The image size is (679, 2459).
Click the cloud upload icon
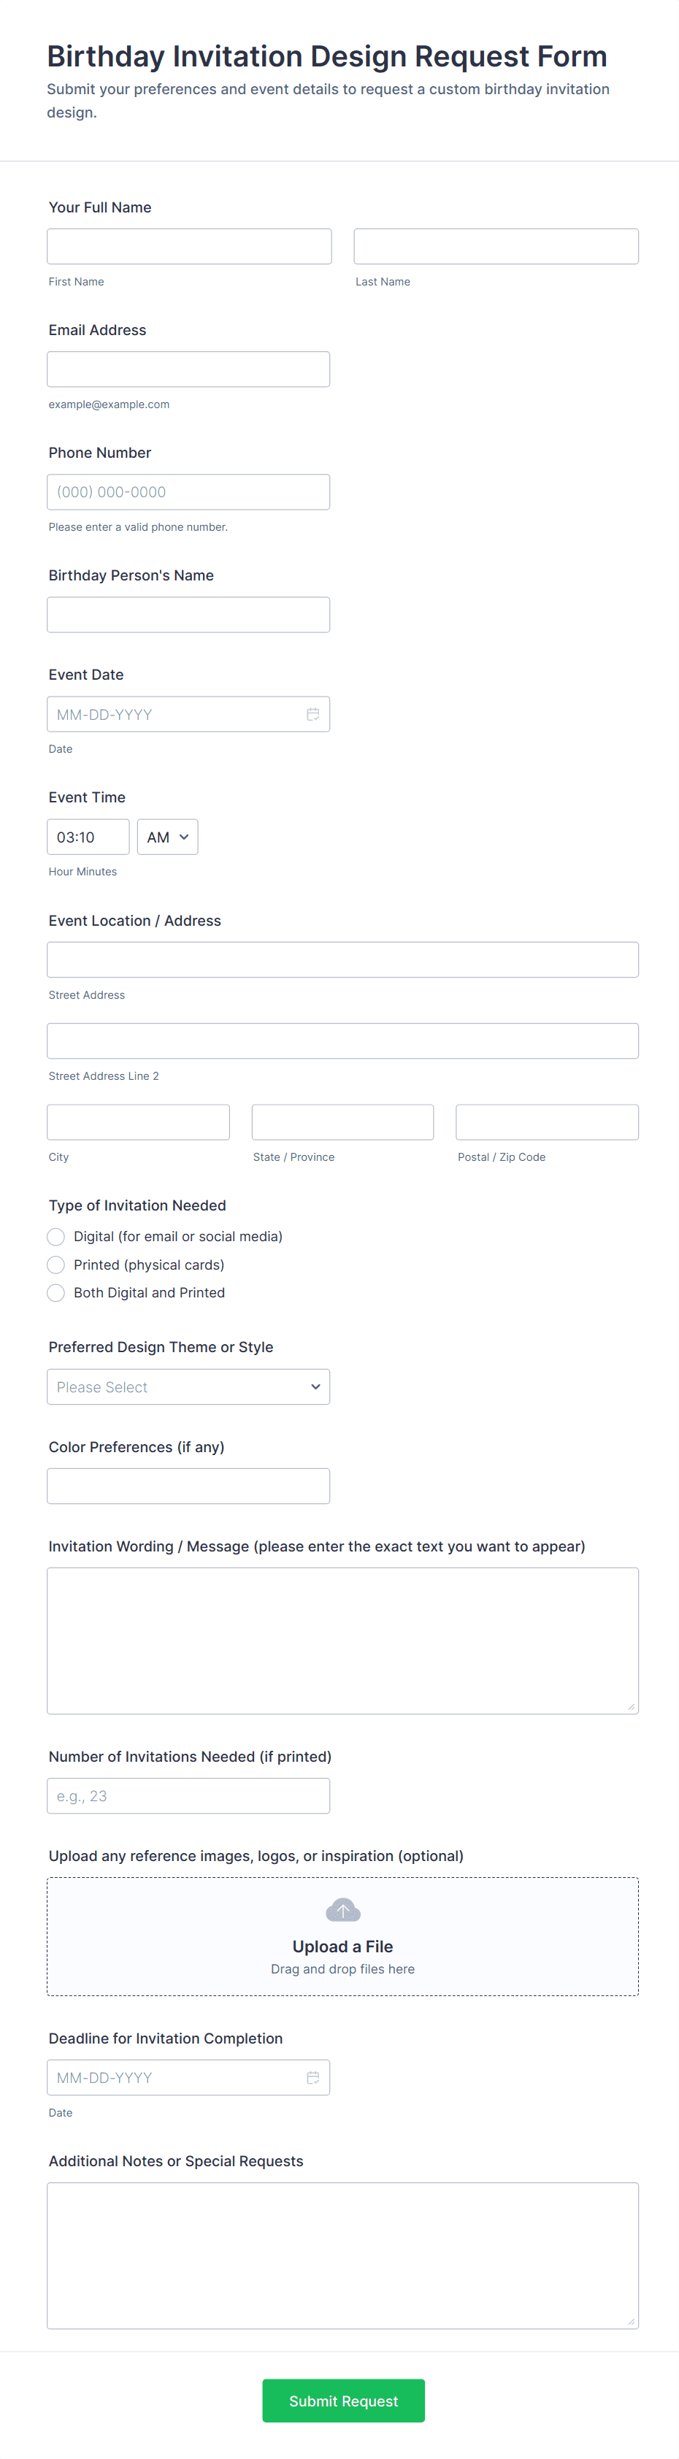[x=343, y=1909]
